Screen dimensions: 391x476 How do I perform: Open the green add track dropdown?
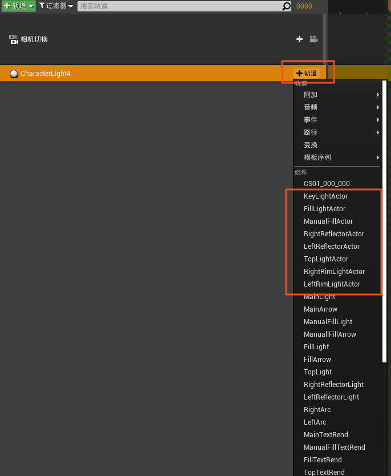tap(19, 6)
